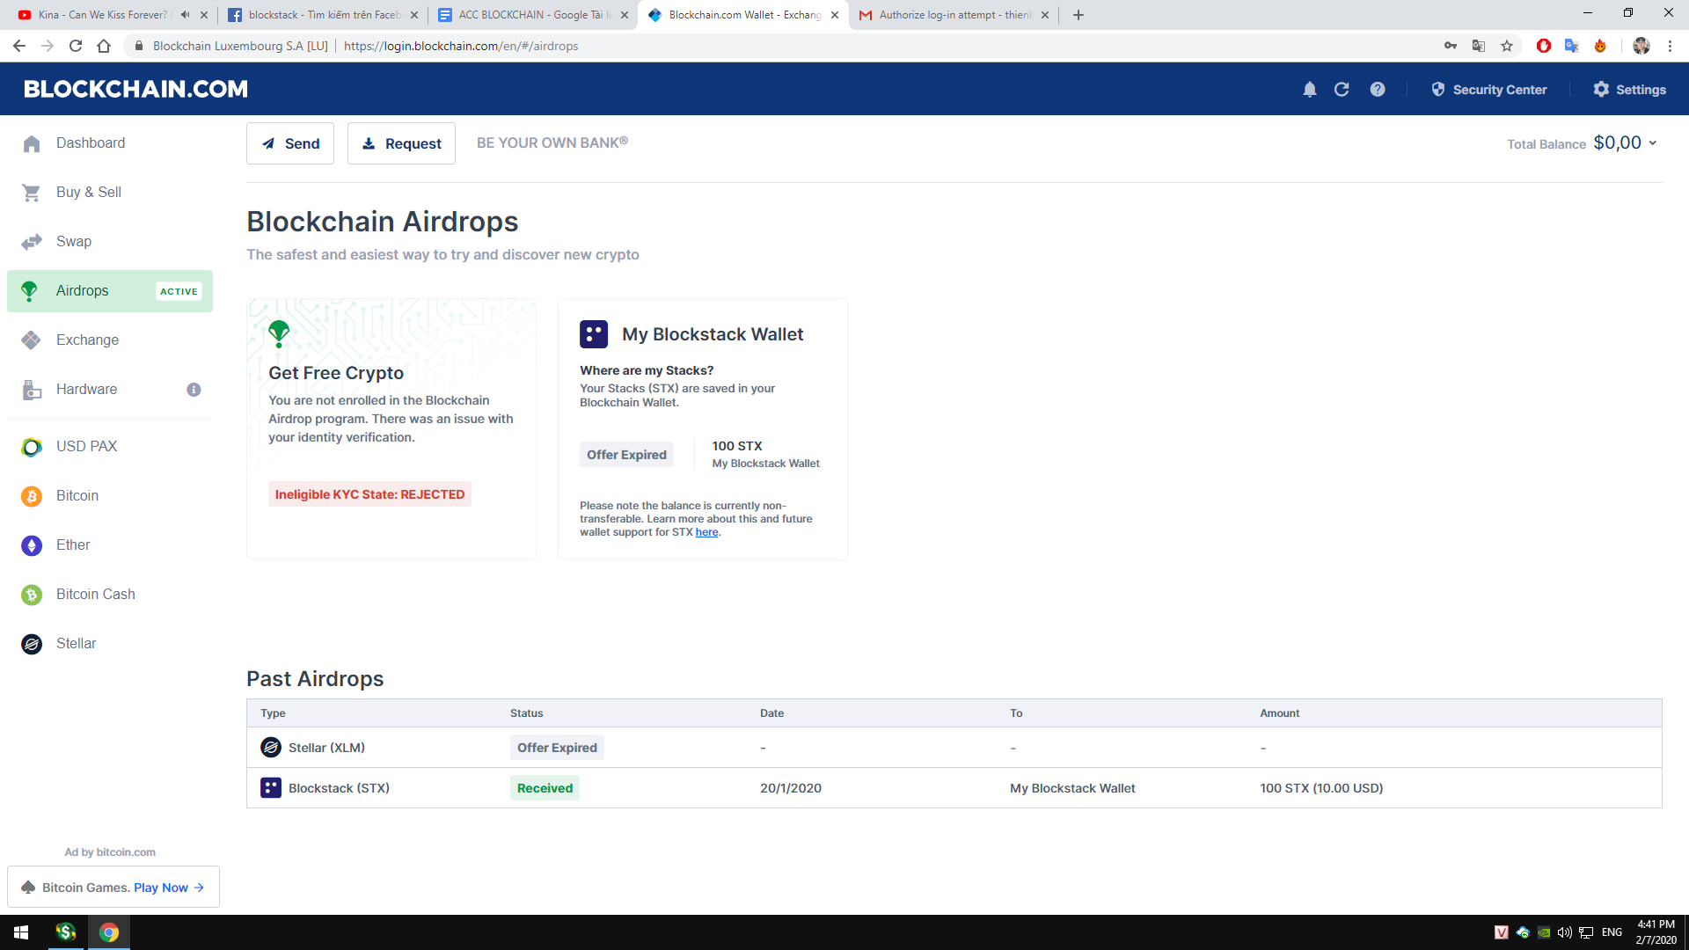1689x950 pixels.
Task: Open the help question mark icon
Action: [1378, 90]
